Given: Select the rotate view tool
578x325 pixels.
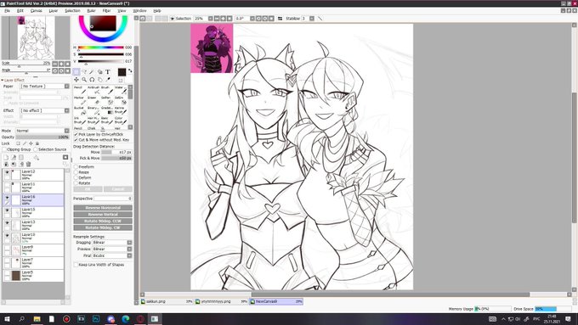Looking at the screenshot, I should 92,80.
